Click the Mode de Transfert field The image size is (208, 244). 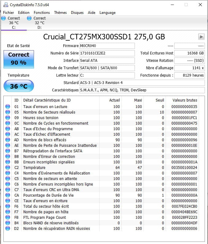pos(107,68)
